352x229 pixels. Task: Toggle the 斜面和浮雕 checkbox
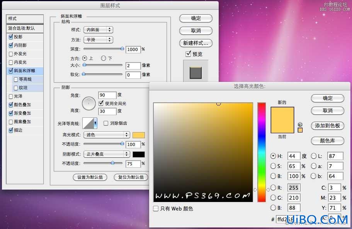(11, 71)
